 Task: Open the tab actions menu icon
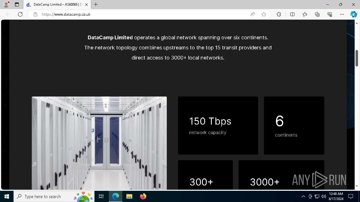click(17, 4)
